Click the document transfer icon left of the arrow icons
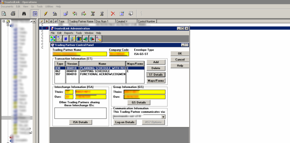This screenshot has width=290, height=143. (66, 14)
